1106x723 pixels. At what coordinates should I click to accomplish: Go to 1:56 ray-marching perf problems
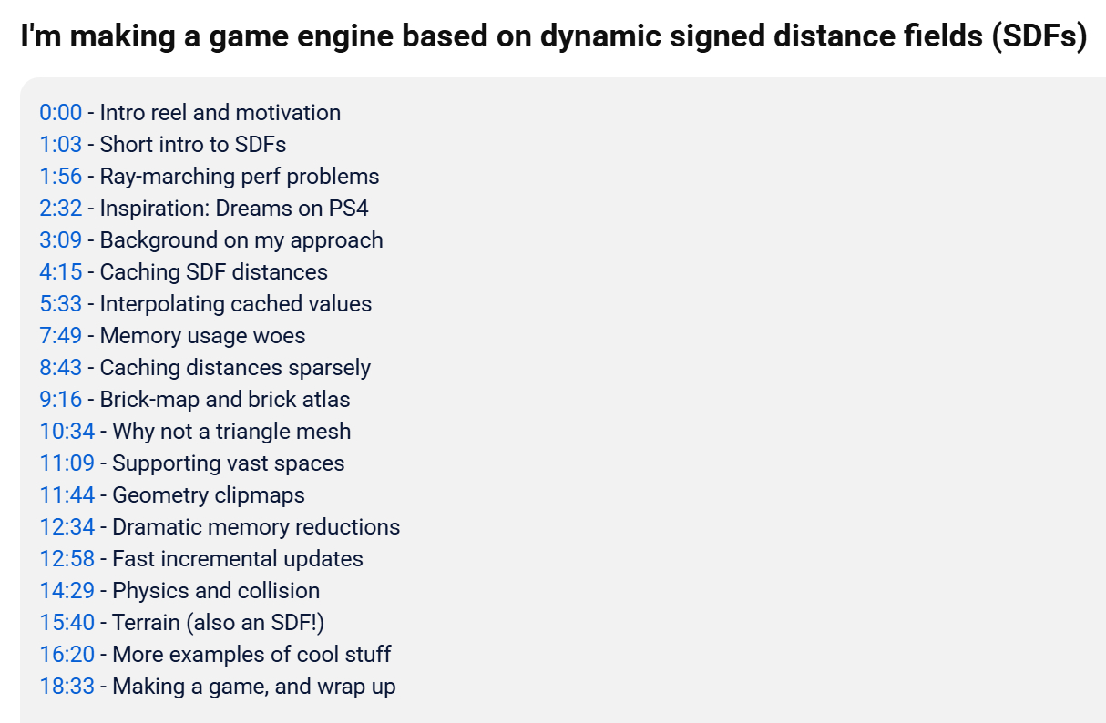tap(60, 177)
